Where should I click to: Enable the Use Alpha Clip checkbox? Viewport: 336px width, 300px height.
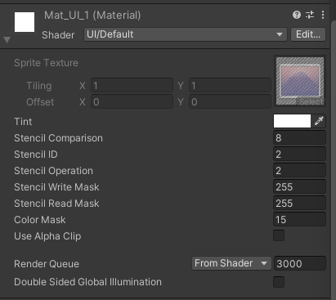[279, 235]
